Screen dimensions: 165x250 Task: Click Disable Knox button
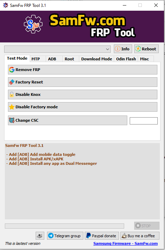tap(83, 94)
